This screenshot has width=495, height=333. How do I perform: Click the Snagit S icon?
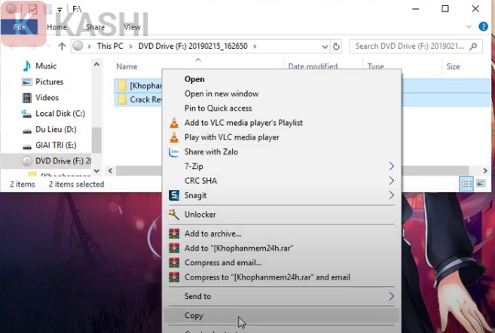click(x=174, y=195)
